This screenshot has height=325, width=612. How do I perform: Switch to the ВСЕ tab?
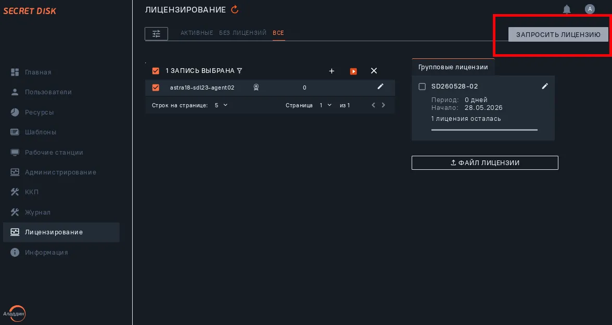278,33
